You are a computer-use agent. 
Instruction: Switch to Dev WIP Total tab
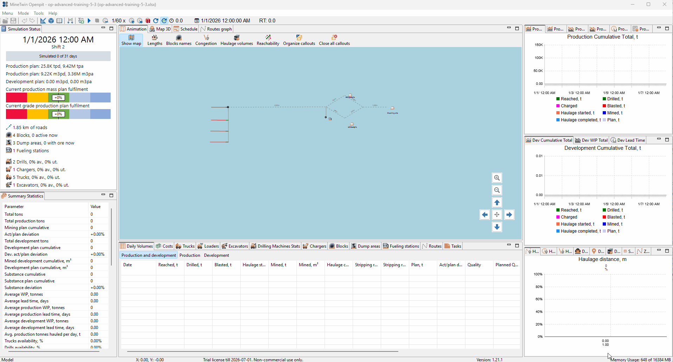[x=591, y=140]
